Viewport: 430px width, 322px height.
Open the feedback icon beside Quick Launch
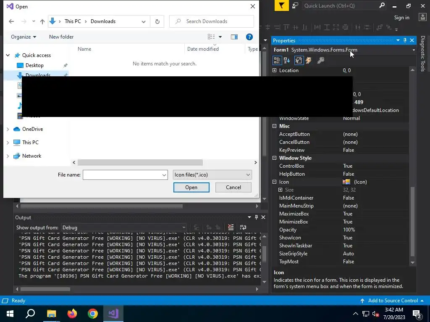click(x=295, y=5)
